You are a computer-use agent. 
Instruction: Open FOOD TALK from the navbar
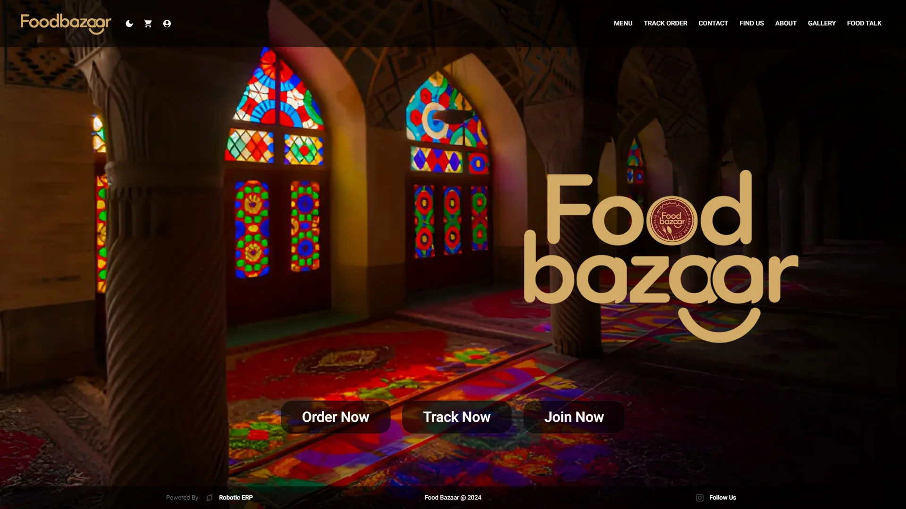pos(864,23)
